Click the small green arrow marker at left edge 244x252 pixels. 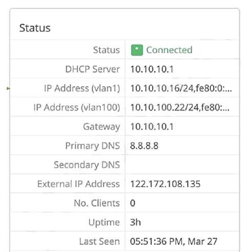coord(8,88)
